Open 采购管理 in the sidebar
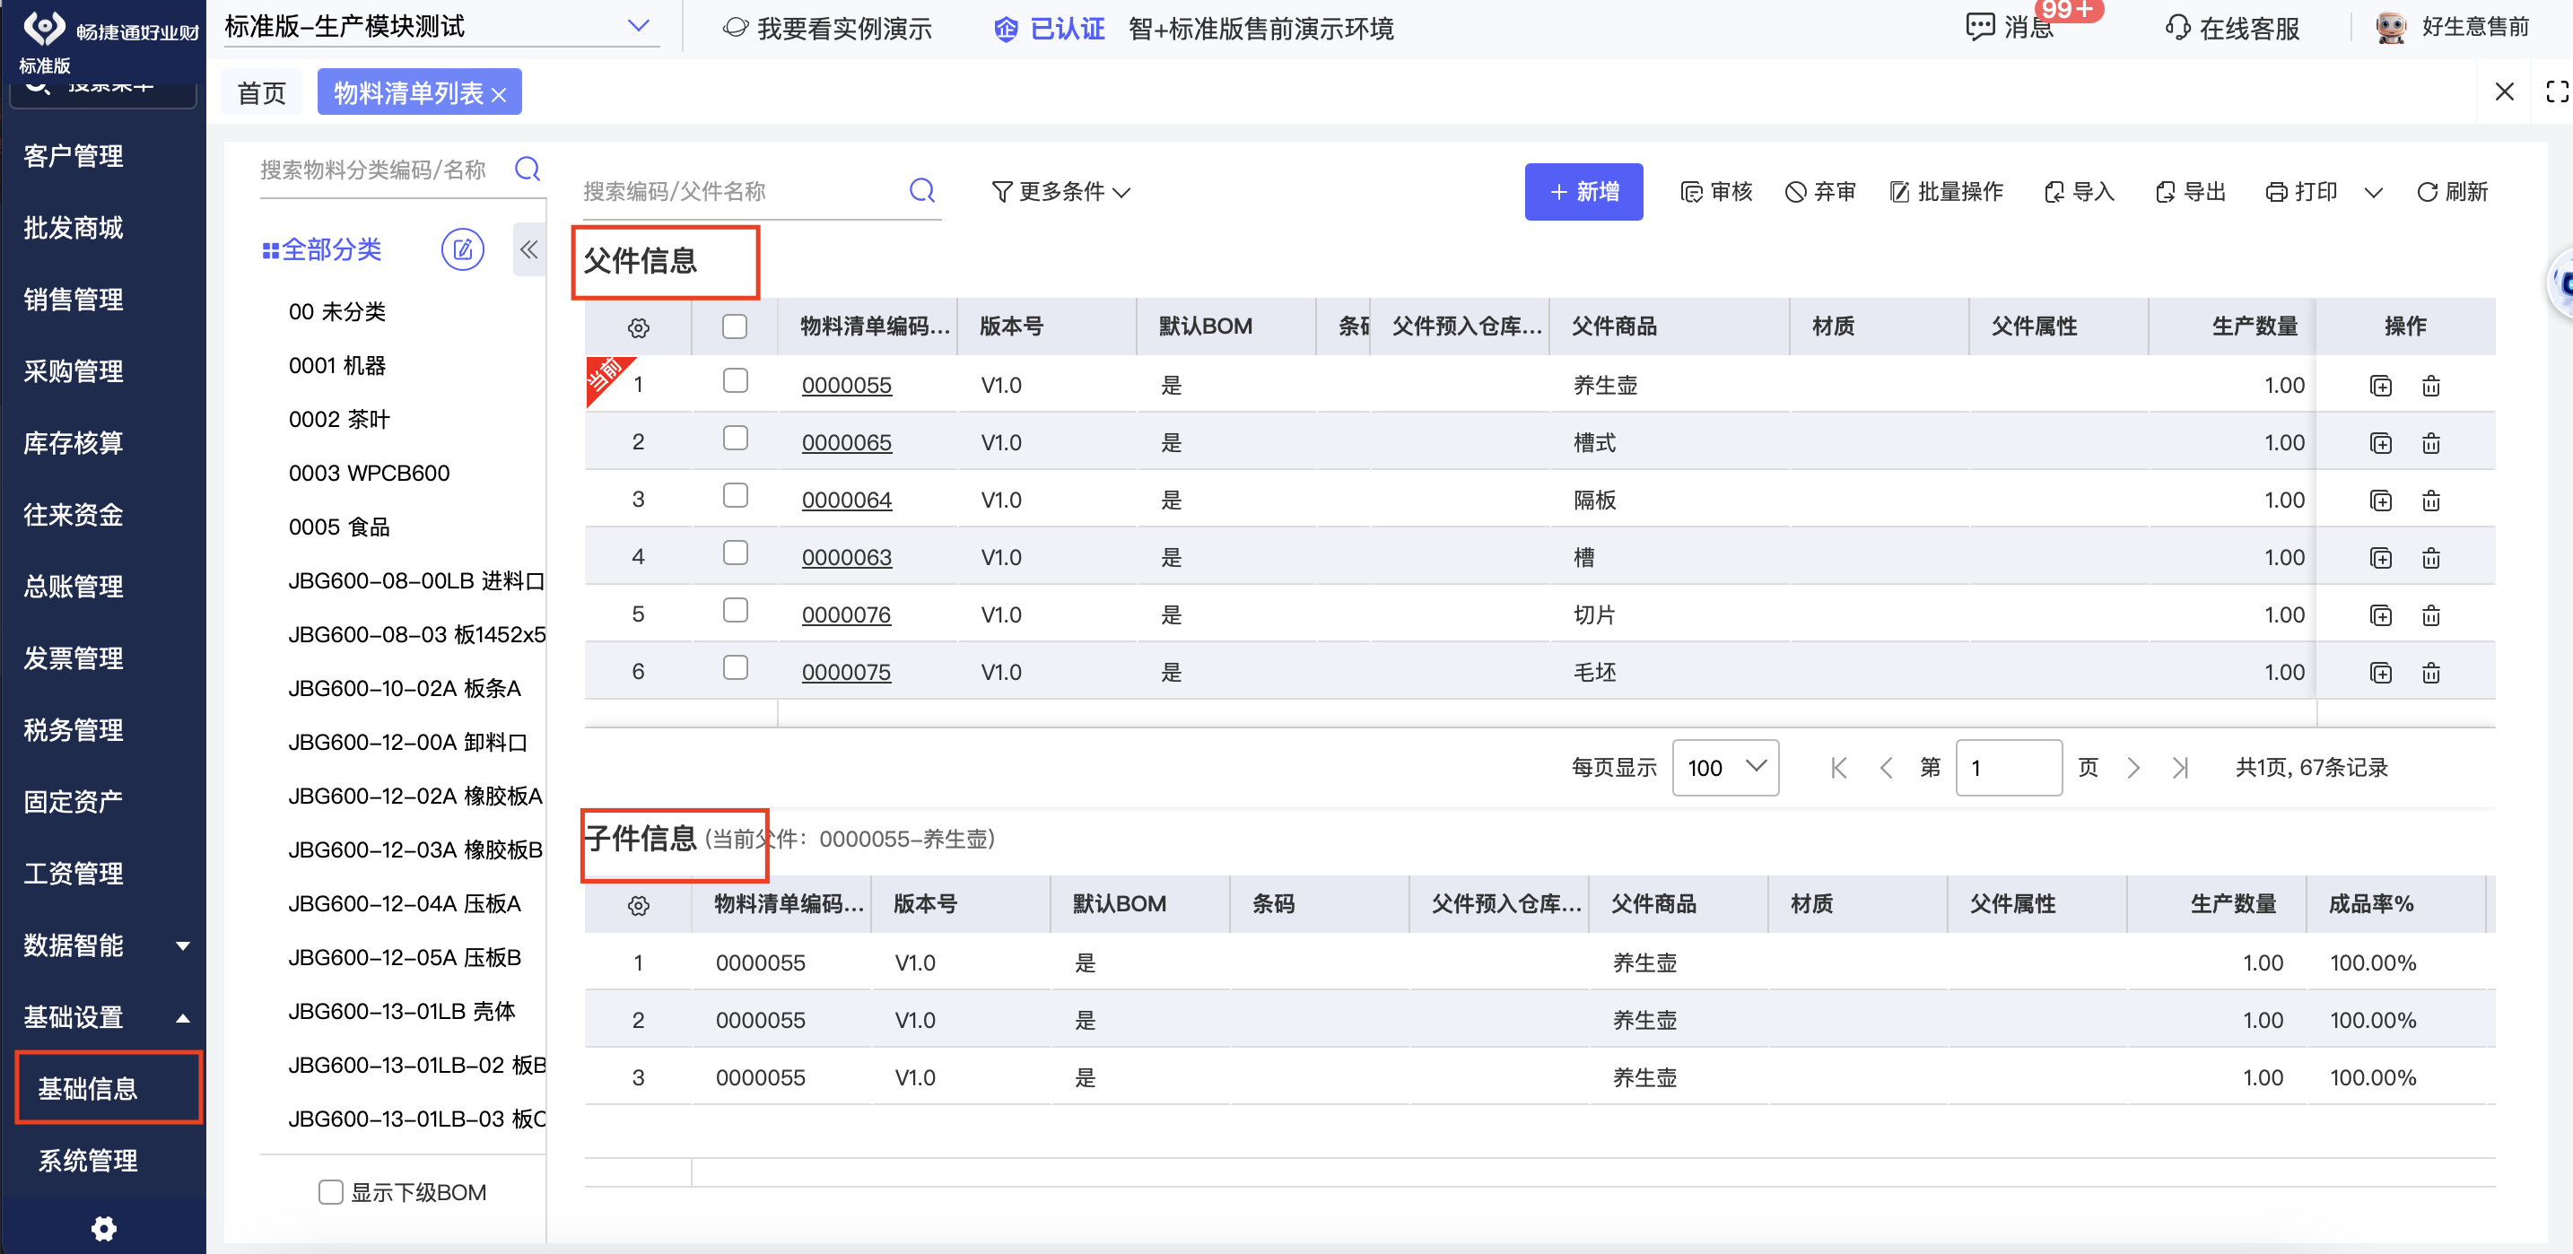The height and width of the screenshot is (1254, 2573). click(74, 371)
